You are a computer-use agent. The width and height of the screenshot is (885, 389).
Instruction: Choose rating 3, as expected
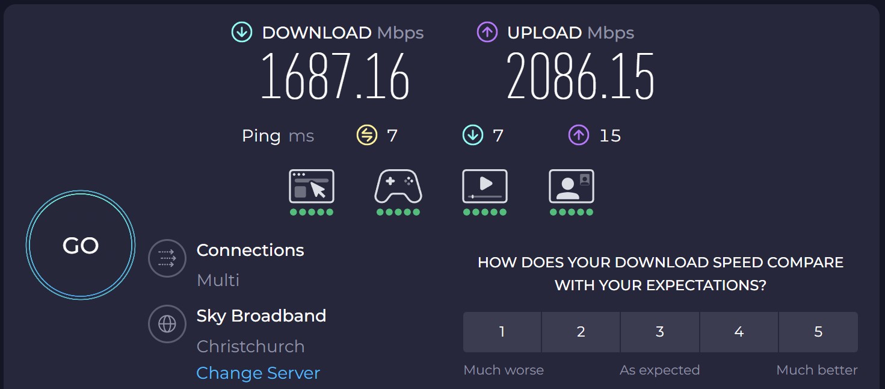(x=660, y=332)
